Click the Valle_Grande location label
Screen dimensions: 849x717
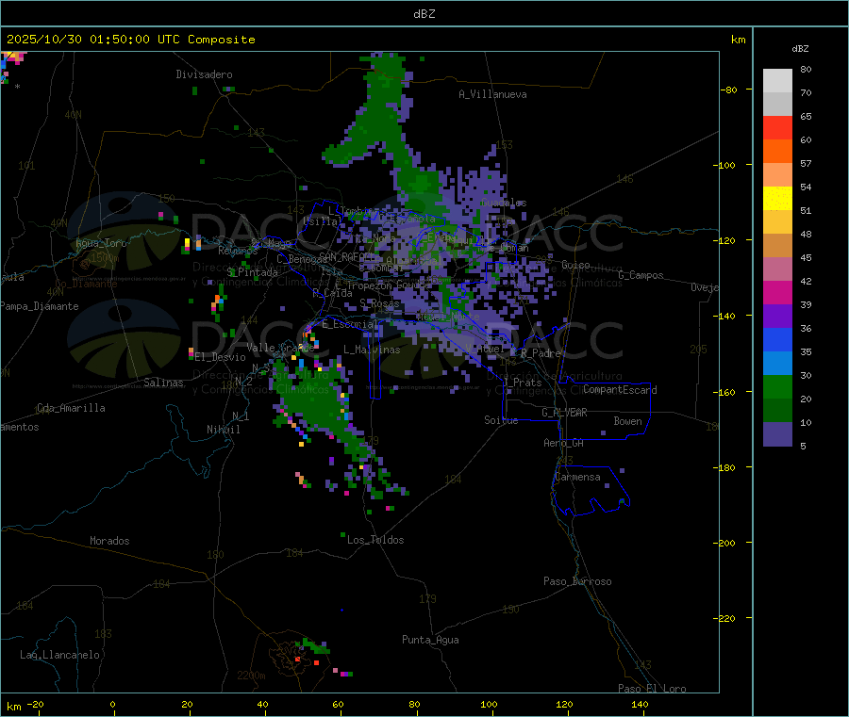click(x=280, y=348)
